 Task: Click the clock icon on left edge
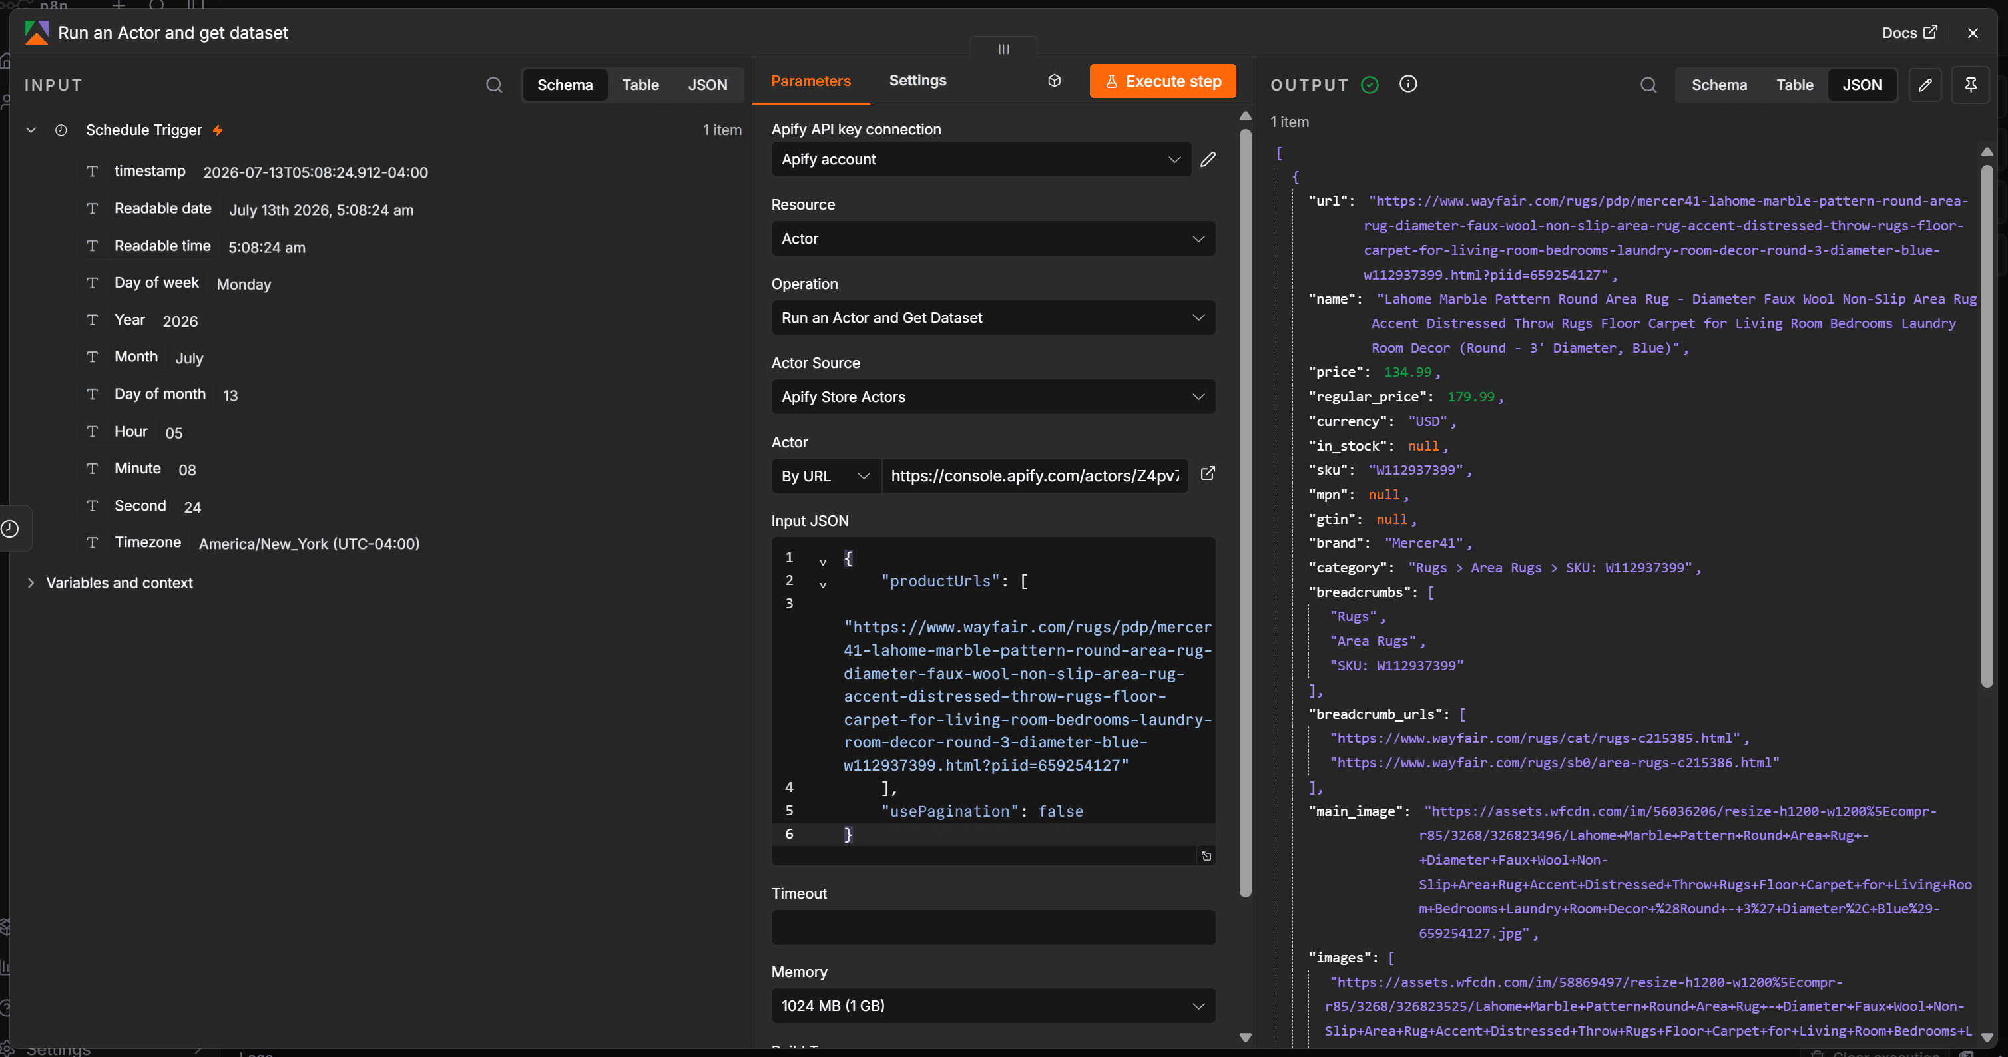[10, 528]
